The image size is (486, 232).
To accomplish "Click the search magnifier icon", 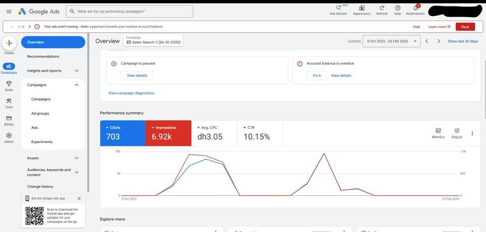I will tap(72, 11).
